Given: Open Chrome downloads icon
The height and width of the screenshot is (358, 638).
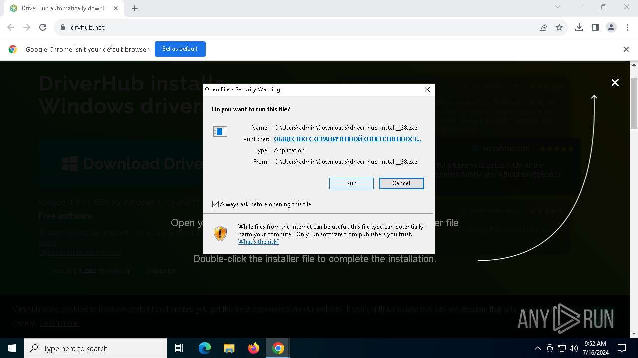Looking at the screenshot, I should (579, 28).
